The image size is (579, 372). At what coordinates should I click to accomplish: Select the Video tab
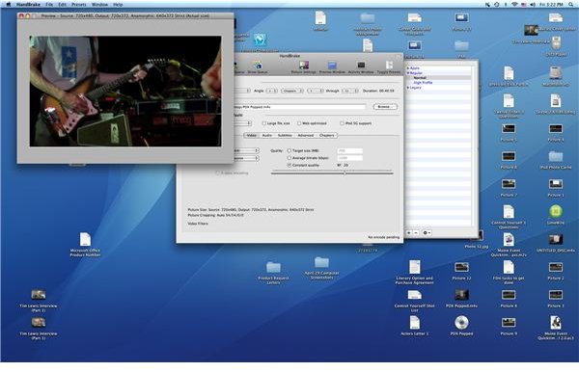pyautogui.click(x=251, y=135)
